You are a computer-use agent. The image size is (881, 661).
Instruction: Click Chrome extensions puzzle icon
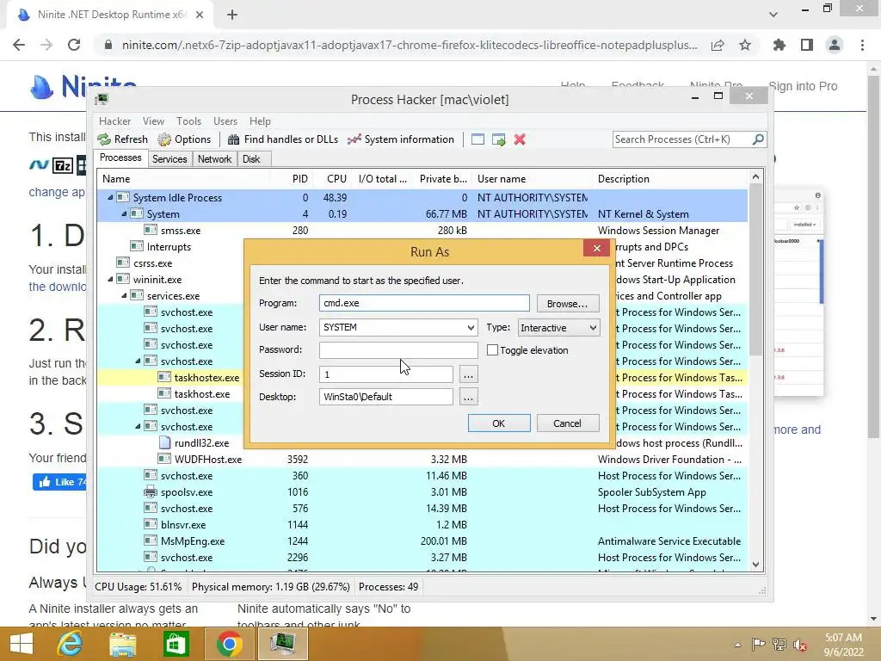tap(779, 45)
